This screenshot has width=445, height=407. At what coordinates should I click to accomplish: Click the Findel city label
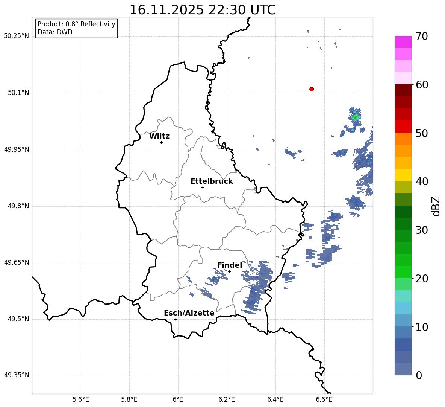[x=230, y=265]
